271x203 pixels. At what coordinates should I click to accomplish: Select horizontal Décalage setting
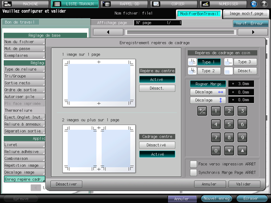tap(208, 92)
